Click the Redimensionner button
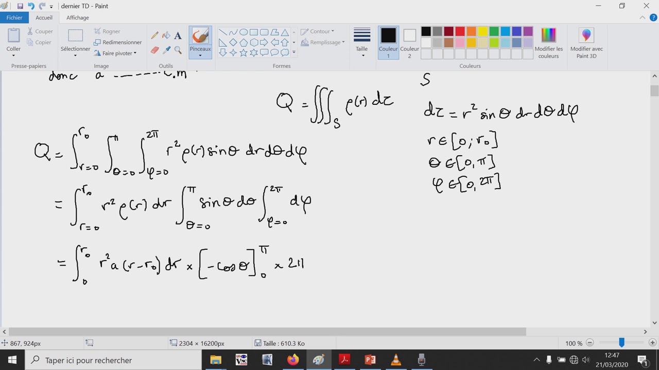This screenshot has height=370, width=659. 118,42
